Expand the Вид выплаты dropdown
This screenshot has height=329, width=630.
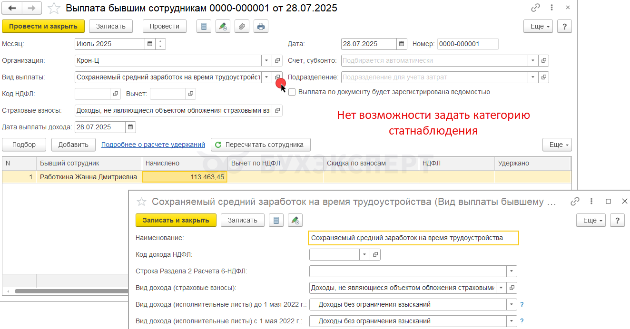click(266, 77)
